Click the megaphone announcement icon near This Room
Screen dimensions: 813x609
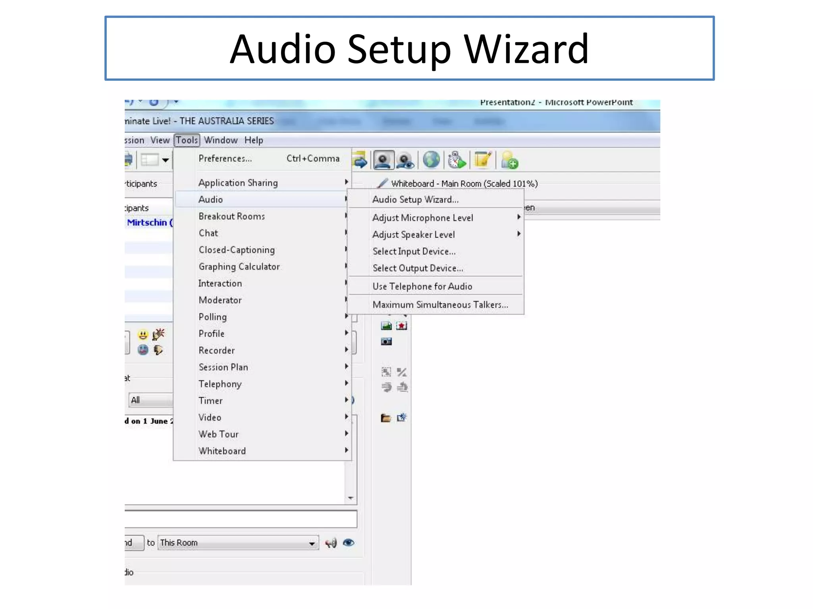(x=331, y=543)
